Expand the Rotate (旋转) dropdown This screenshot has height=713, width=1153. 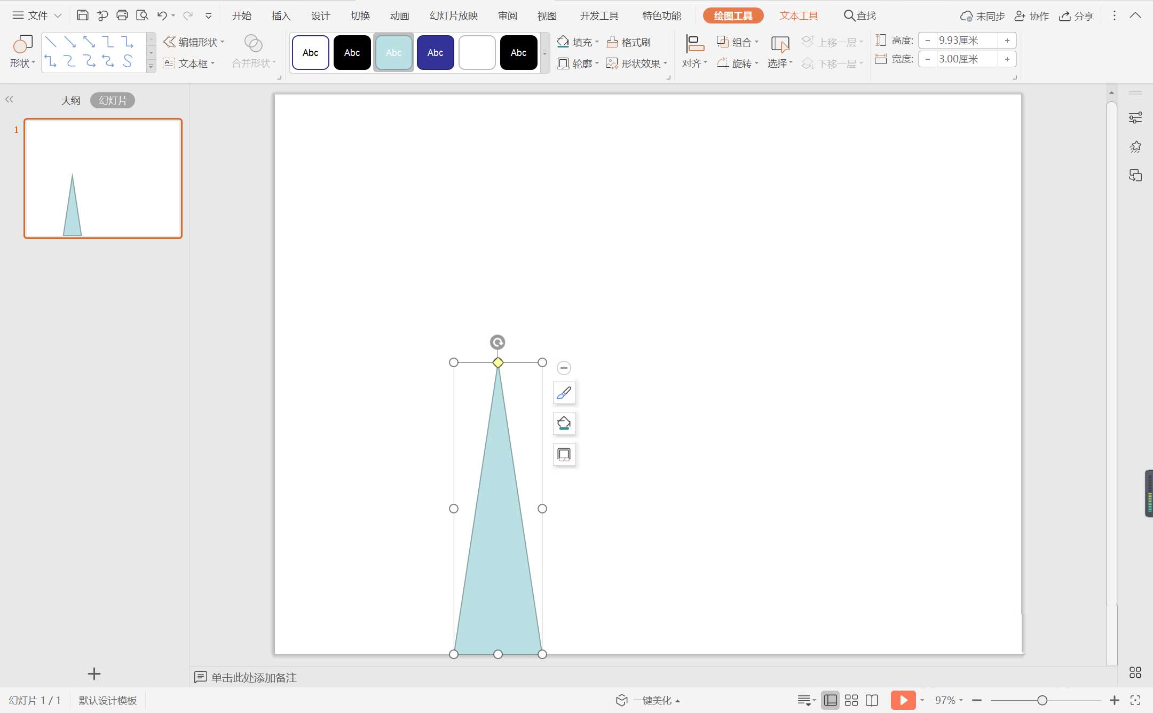[x=756, y=64]
